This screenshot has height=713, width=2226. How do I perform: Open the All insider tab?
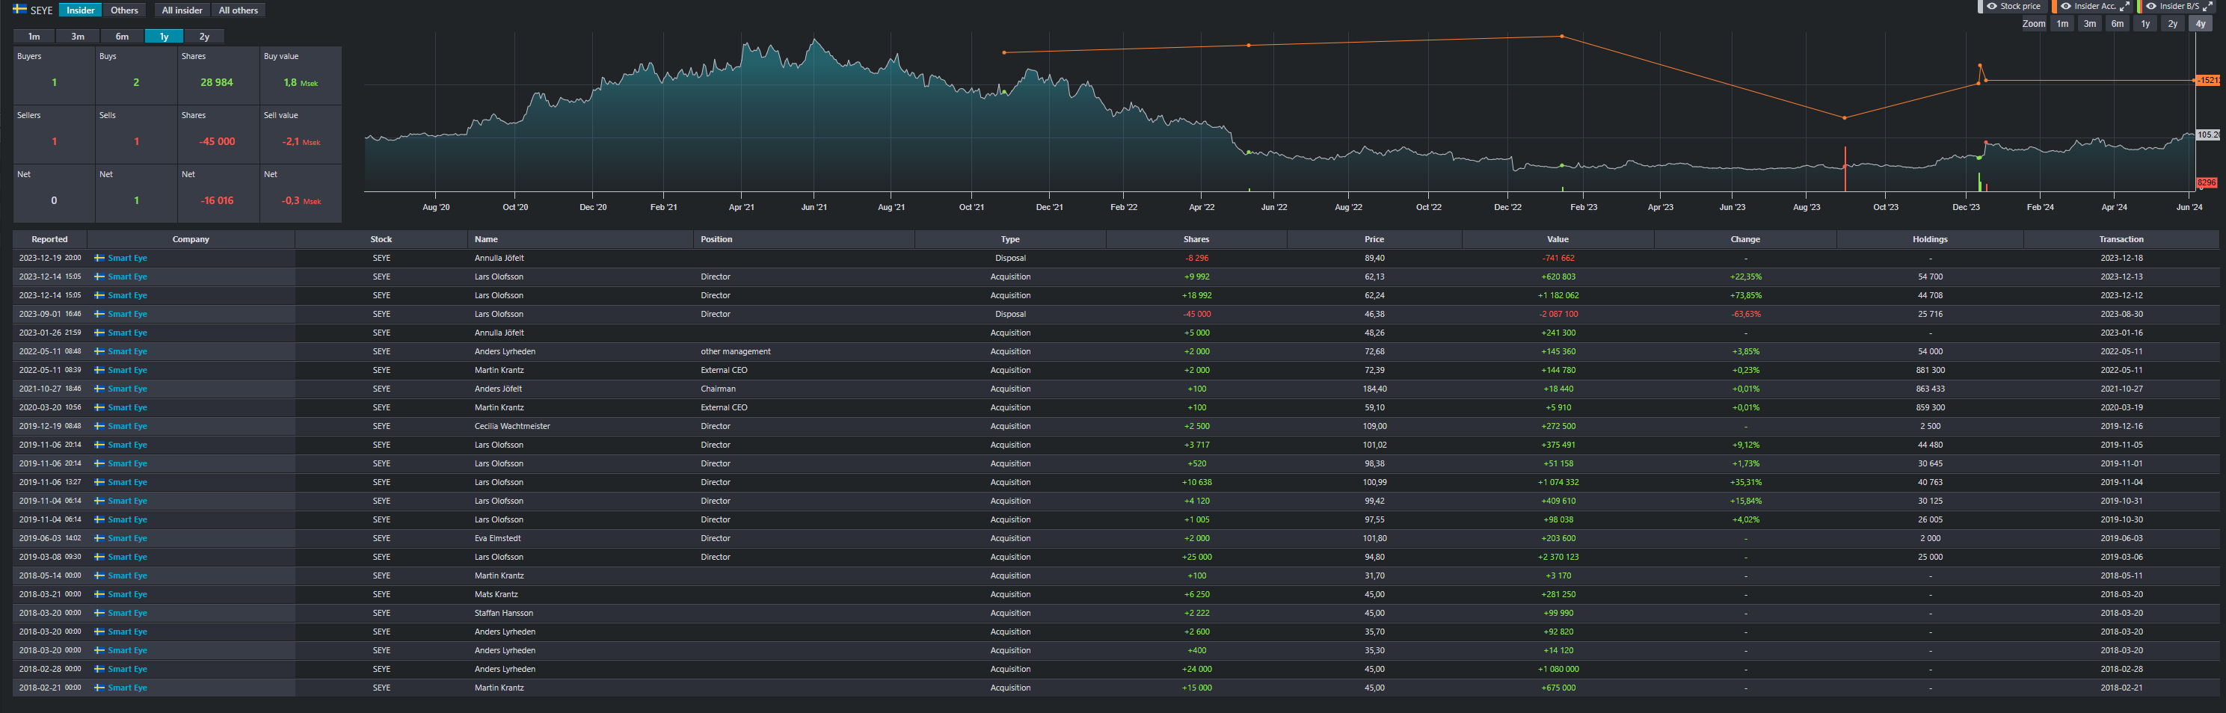(182, 10)
